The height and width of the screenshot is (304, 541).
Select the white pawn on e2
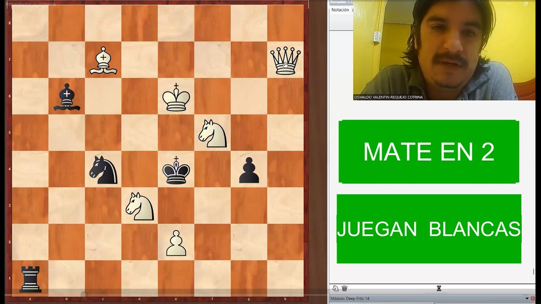coord(176,243)
